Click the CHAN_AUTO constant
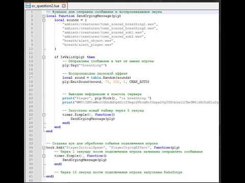 138,82
